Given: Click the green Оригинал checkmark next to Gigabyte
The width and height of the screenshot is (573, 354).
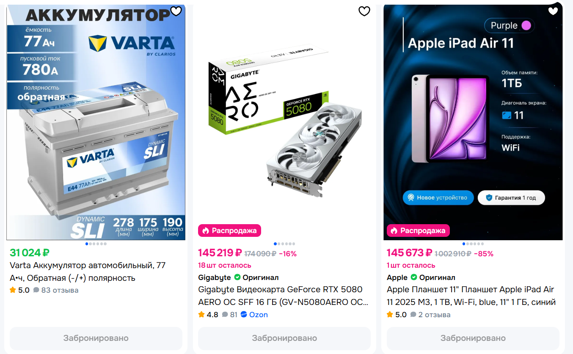Looking at the screenshot, I should 237,277.
